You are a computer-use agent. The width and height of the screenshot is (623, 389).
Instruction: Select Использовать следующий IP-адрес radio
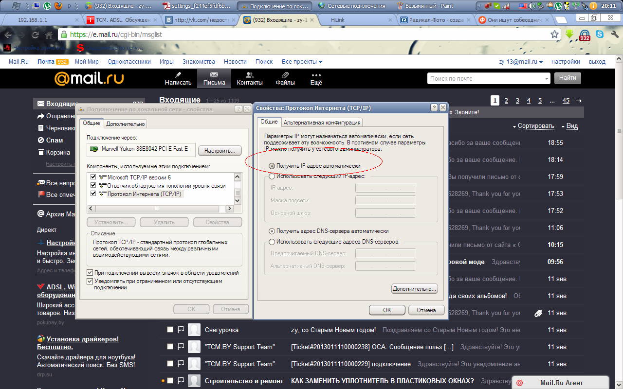pyautogui.click(x=272, y=176)
